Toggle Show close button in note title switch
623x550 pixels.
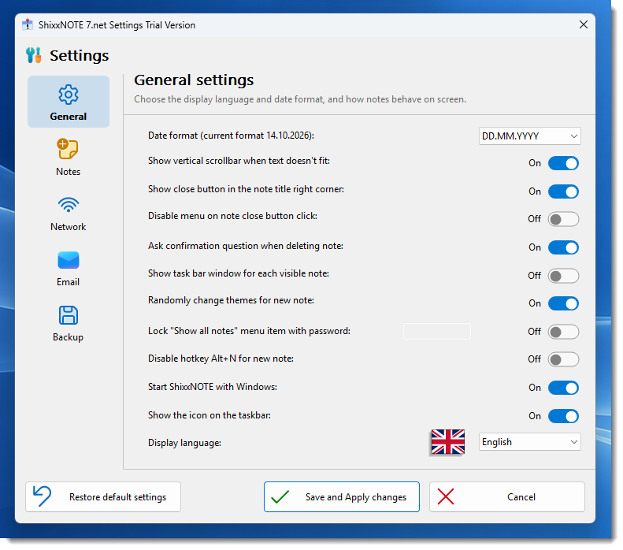tap(563, 191)
